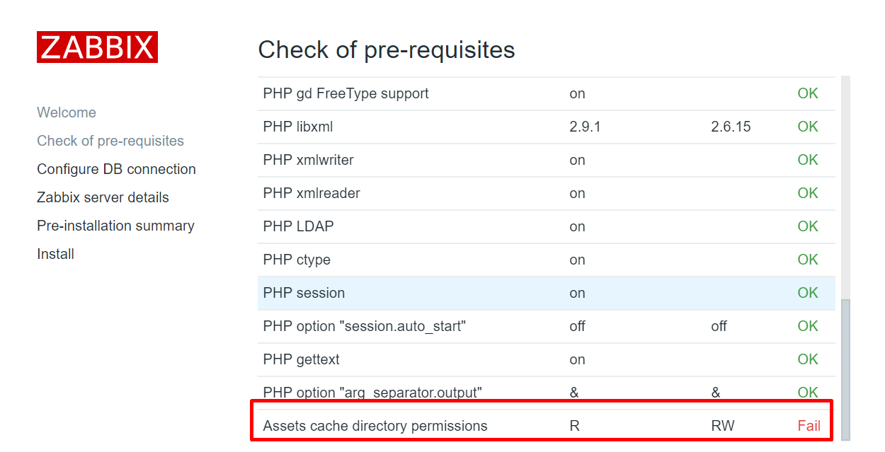The width and height of the screenshot is (885, 452).
Task: Select the Welcome setup step
Action: click(x=67, y=112)
